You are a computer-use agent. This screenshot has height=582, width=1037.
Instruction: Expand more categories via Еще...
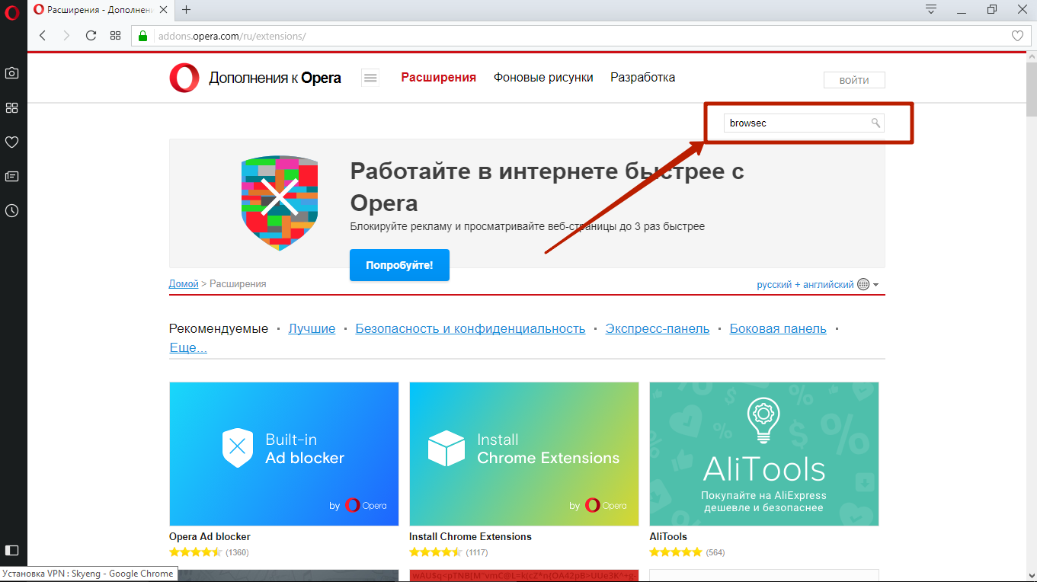pyautogui.click(x=188, y=348)
